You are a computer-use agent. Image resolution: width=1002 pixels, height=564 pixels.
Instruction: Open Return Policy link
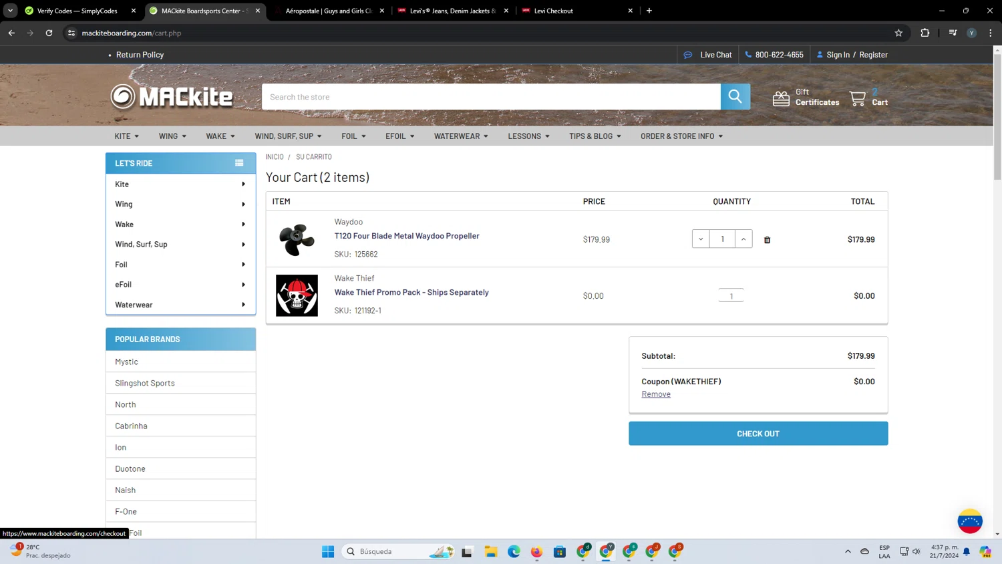click(140, 55)
